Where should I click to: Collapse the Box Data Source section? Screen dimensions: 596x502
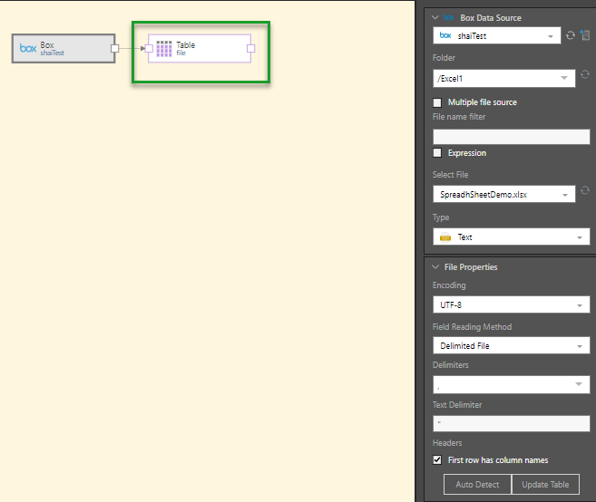pyautogui.click(x=435, y=17)
